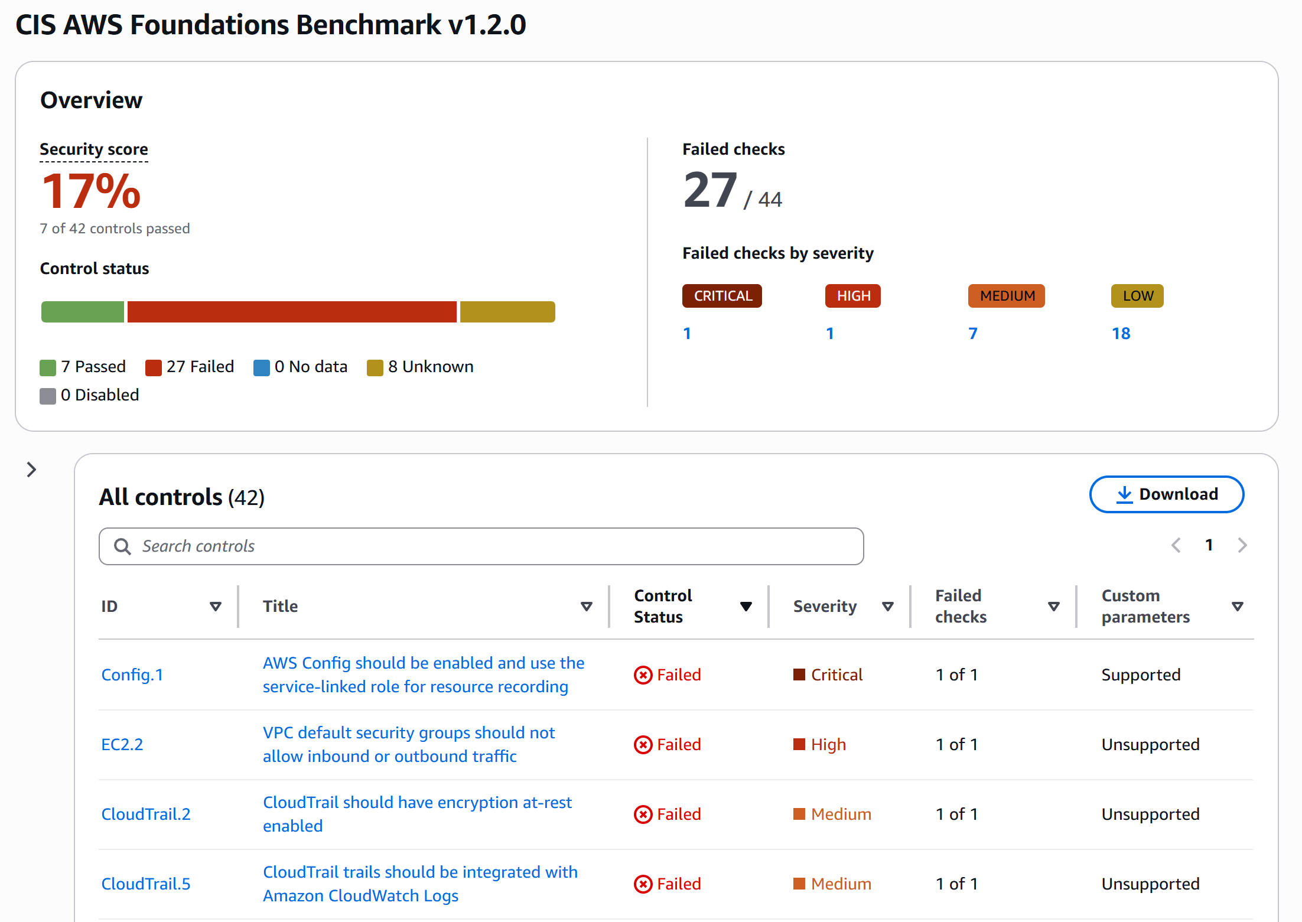Open CloudTrail CloudWatch Logs integration title
The width and height of the screenshot is (1302, 922).
pos(420,884)
